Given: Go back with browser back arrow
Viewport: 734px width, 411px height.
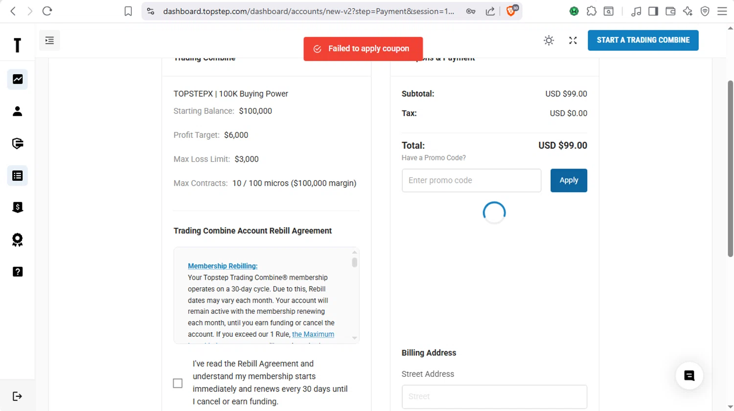Looking at the screenshot, I should [x=13, y=11].
